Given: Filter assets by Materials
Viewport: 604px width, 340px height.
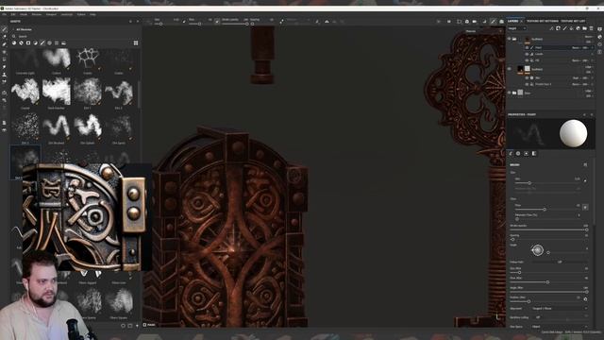Looking at the screenshot, I should pyautogui.click(x=14, y=43).
